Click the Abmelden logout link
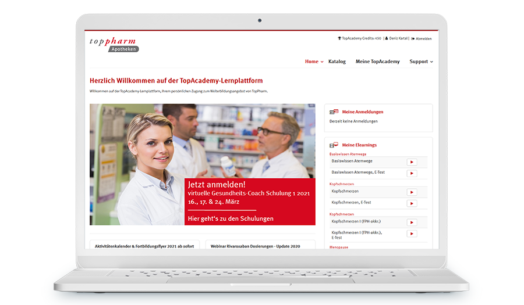This screenshot has width=524, height=305. [424, 39]
